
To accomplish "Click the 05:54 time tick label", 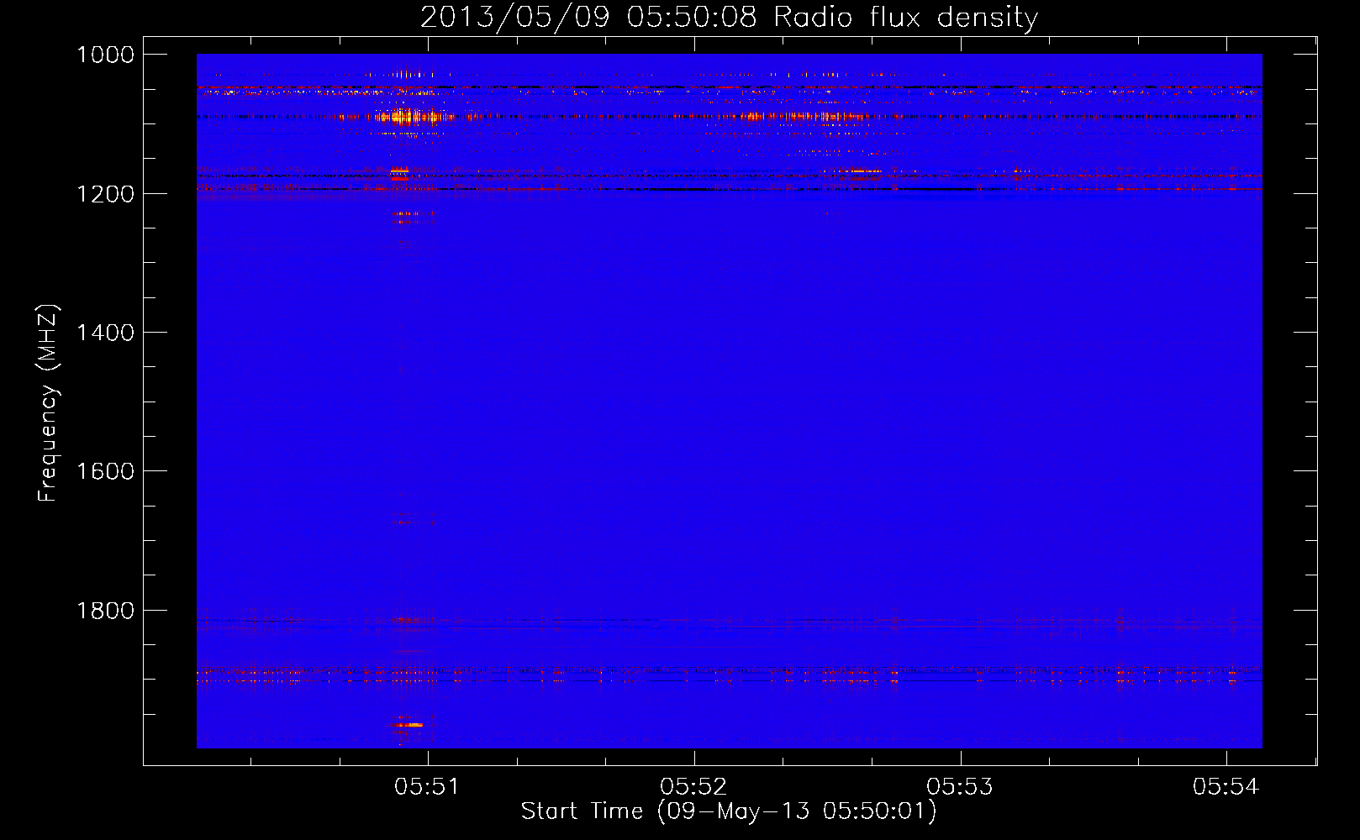I will (1226, 786).
